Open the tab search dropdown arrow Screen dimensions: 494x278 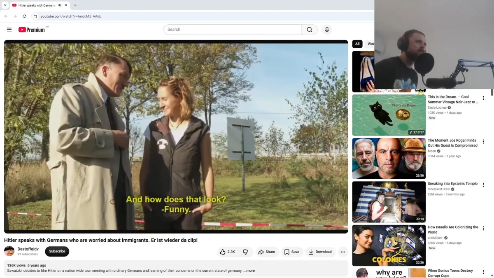[x=5, y=5]
